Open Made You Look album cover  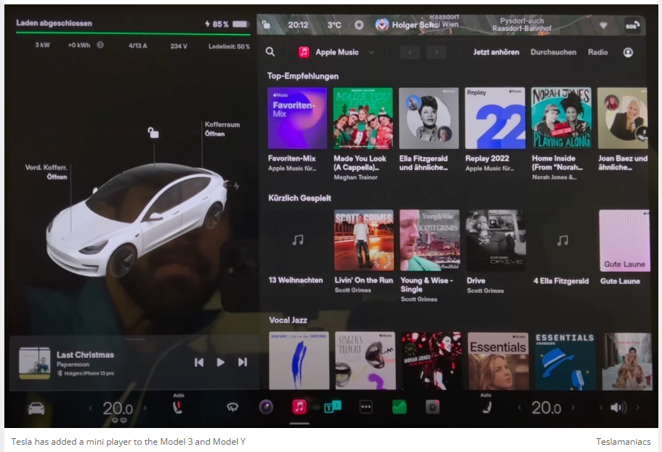point(363,118)
